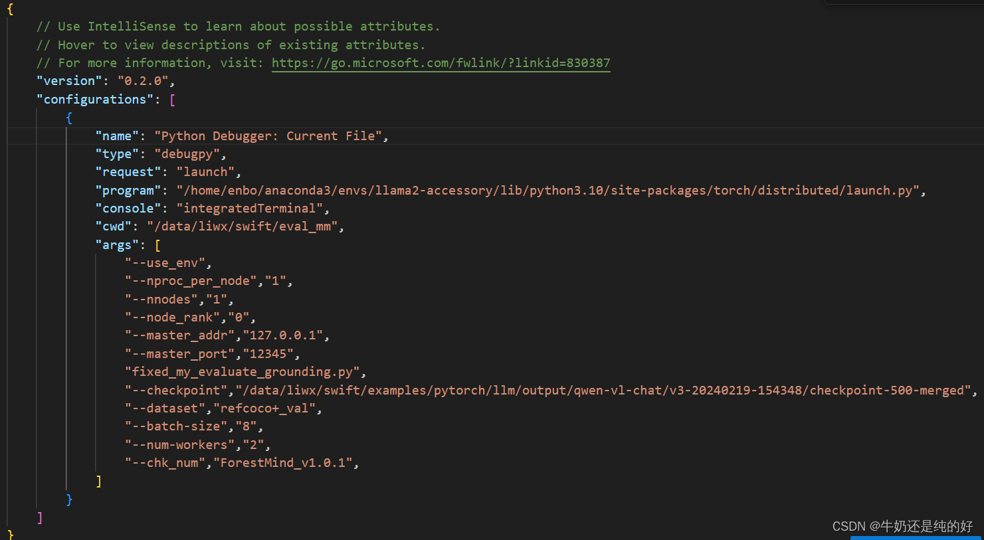Viewport: 984px width, 540px height.
Task: Click the "--use_env" argument
Action: click(165, 262)
